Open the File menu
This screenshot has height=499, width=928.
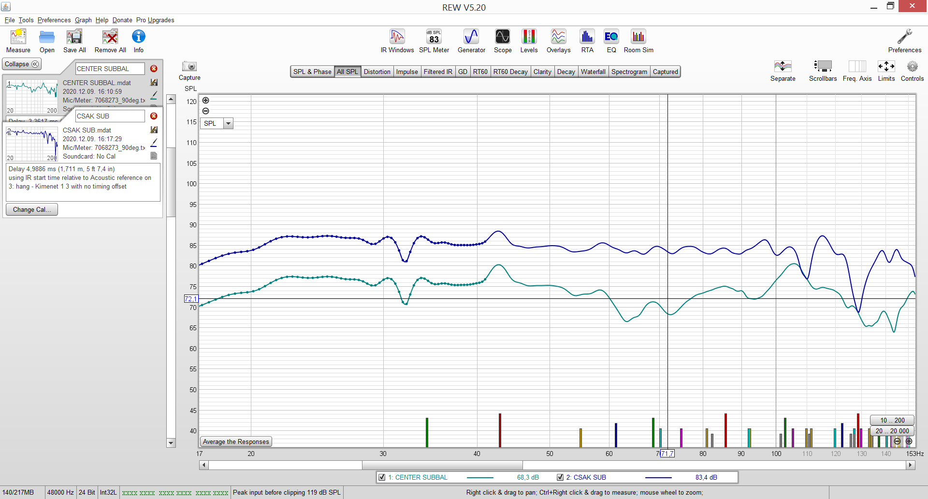point(10,20)
